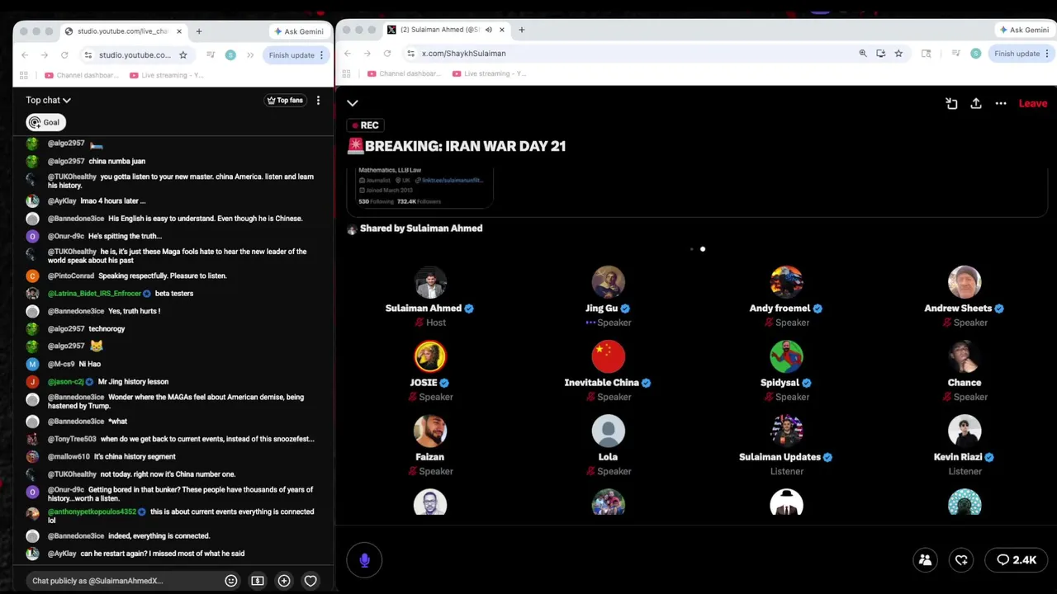This screenshot has height=594, width=1057.
Task: Click the heart reaction icon in the Space
Action: tap(961, 560)
